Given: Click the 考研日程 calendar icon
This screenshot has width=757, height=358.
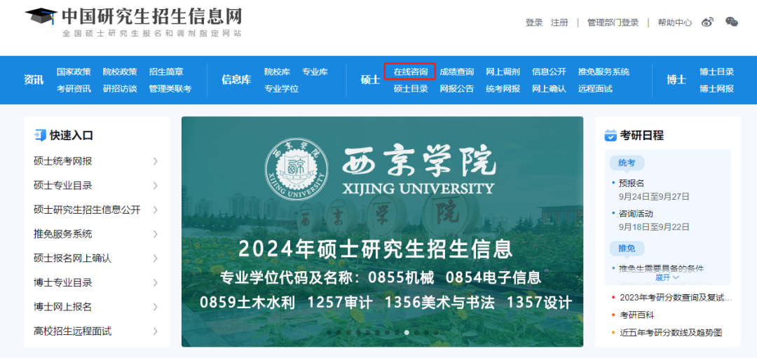Looking at the screenshot, I should pyautogui.click(x=611, y=135).
